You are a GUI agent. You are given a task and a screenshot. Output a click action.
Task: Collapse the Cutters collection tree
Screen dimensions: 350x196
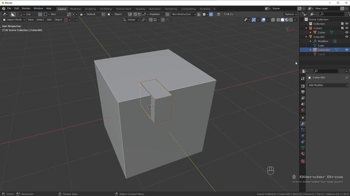[x=306, y=28]
